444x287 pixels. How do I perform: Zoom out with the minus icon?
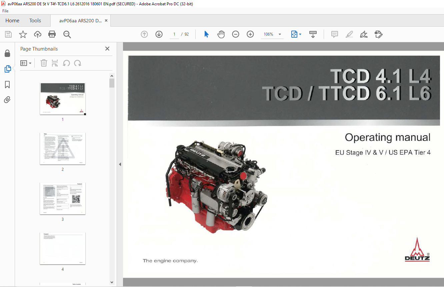(x=236, y=34)
